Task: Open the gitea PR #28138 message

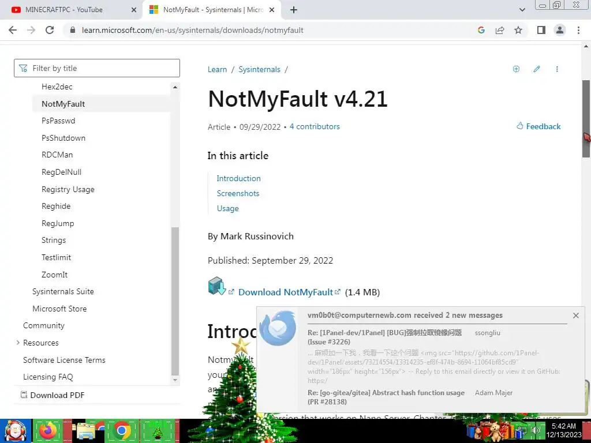Action: (386, 397)
